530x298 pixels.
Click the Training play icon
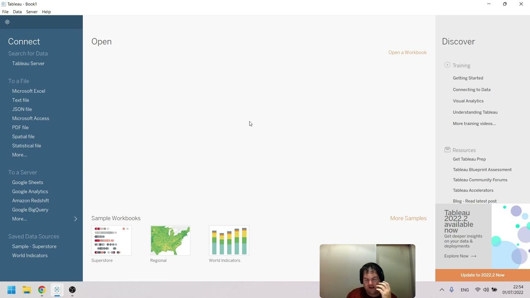coord(447,65)
